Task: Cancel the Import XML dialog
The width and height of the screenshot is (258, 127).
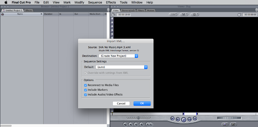Action: coord(121,104)
